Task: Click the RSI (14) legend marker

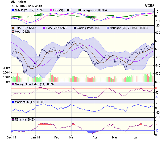Action: [13, 119]
